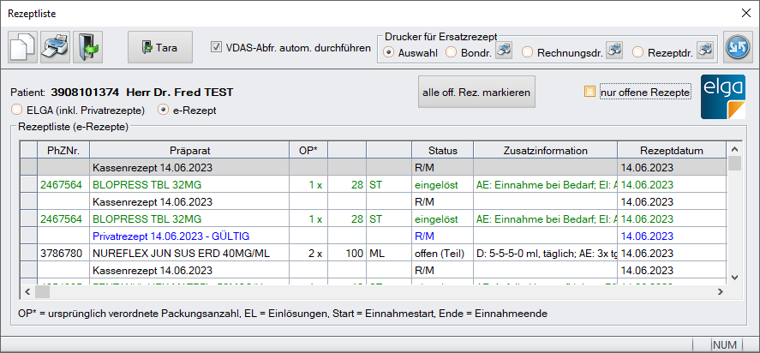760x353 pixels.
Task: Enable the nur offene Rezepte checkbox
Action: (589, 93)
